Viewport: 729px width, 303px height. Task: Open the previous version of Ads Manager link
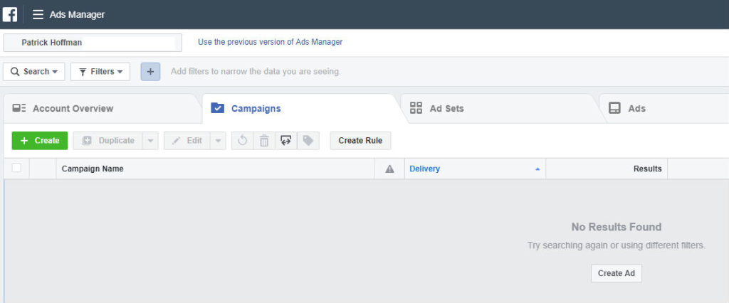pyautogui.click(x=270, y=42)
